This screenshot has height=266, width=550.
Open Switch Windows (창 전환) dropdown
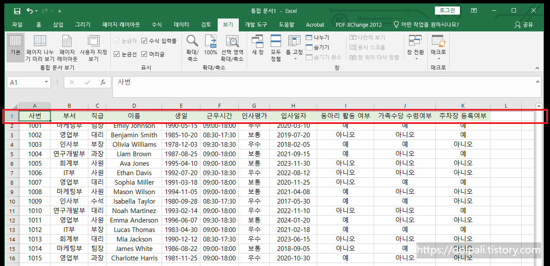point(416,47)
